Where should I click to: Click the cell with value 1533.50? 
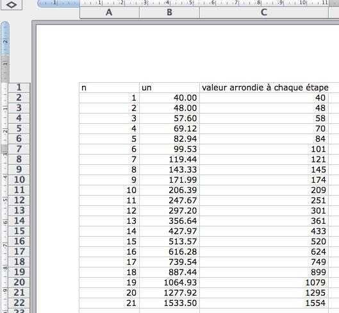point(169,303)
